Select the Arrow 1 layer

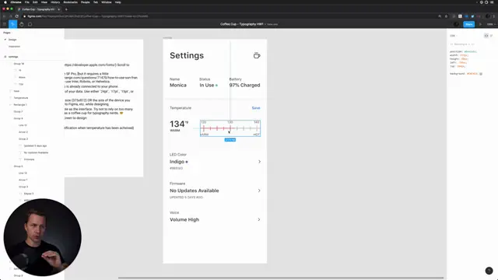pos(23,180)
